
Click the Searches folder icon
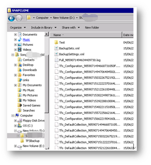pos(20,110)
